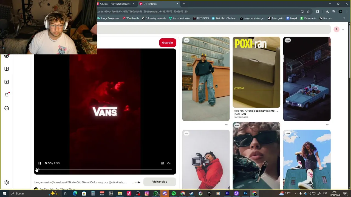Close the Y2Meta tab

point(134,4)
